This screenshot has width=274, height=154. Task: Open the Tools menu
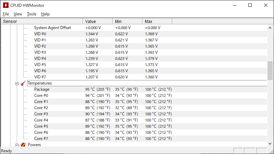point(32,14)
